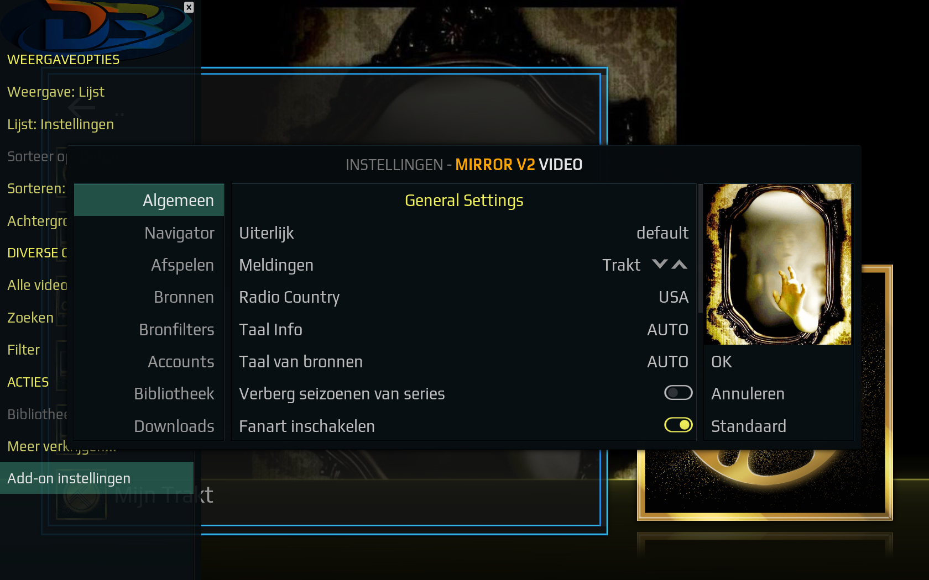929x580 pixels.
Task: Click the D3 logo at top left
Action: pyautogui.click(x=97, y=27)
